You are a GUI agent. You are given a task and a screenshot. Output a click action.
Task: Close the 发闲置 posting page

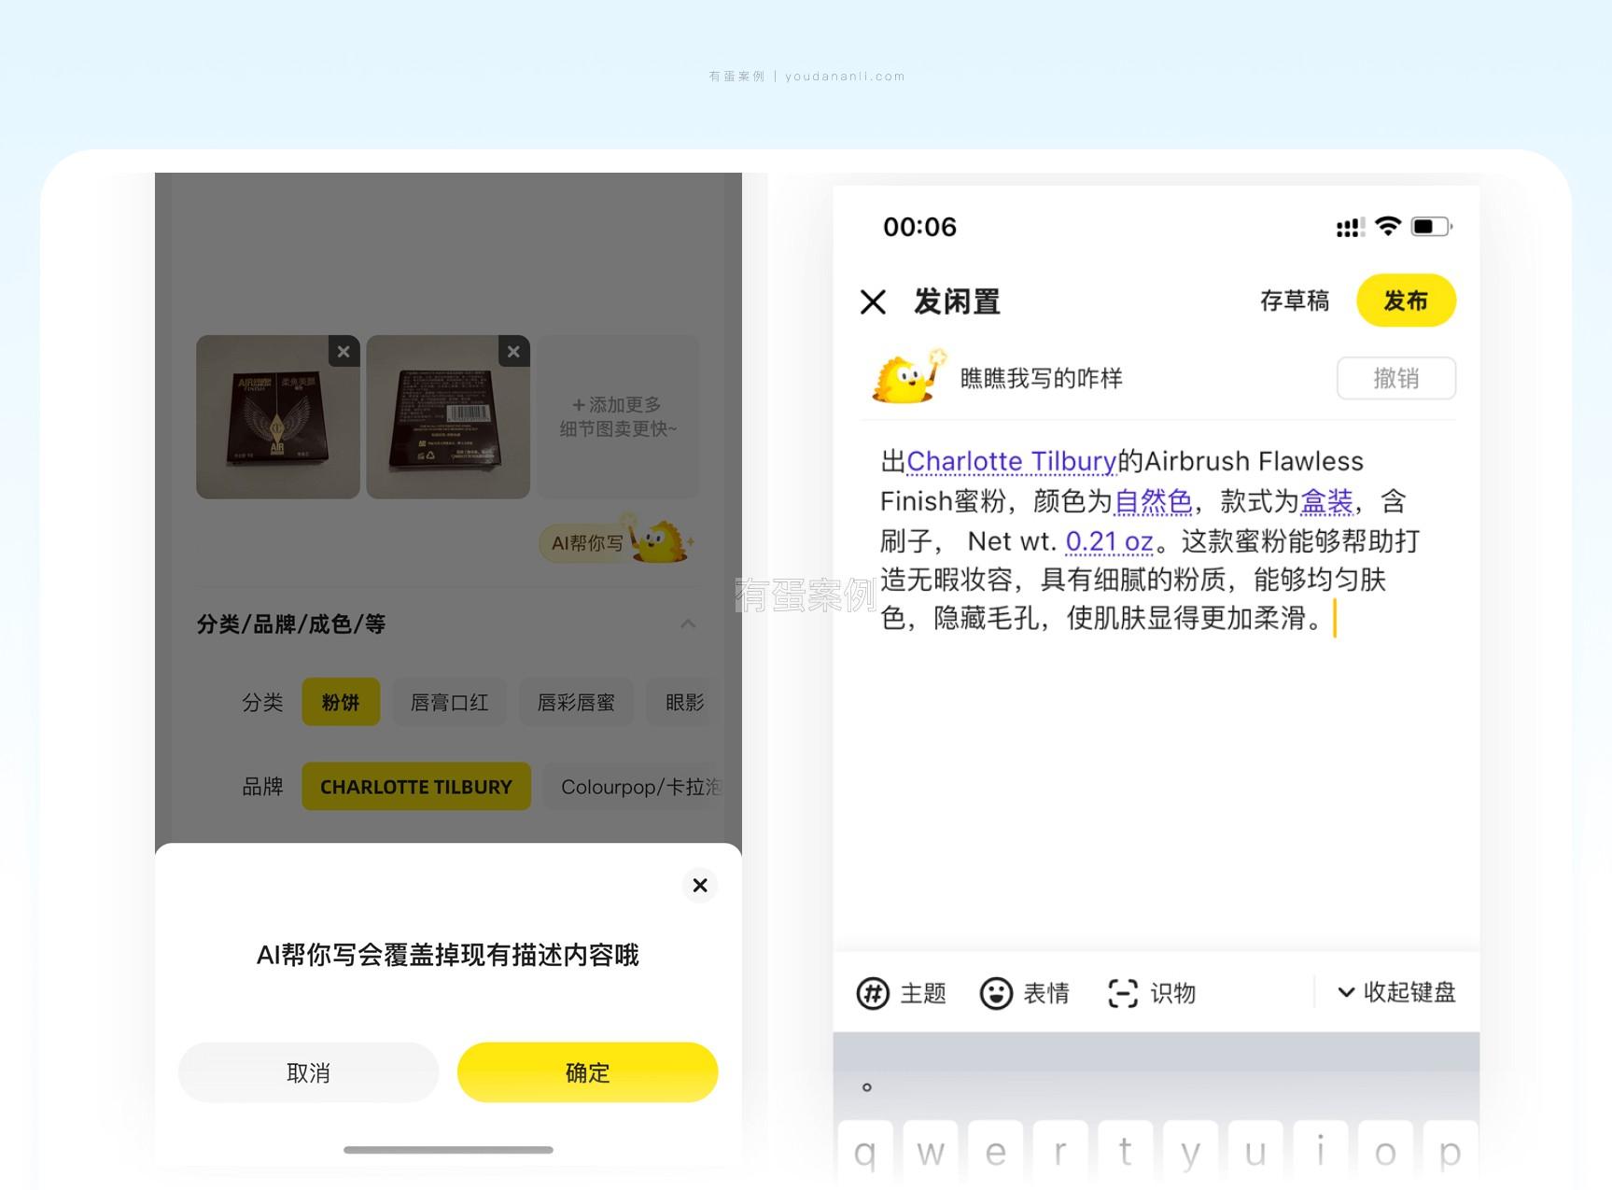tap(873, 301)
